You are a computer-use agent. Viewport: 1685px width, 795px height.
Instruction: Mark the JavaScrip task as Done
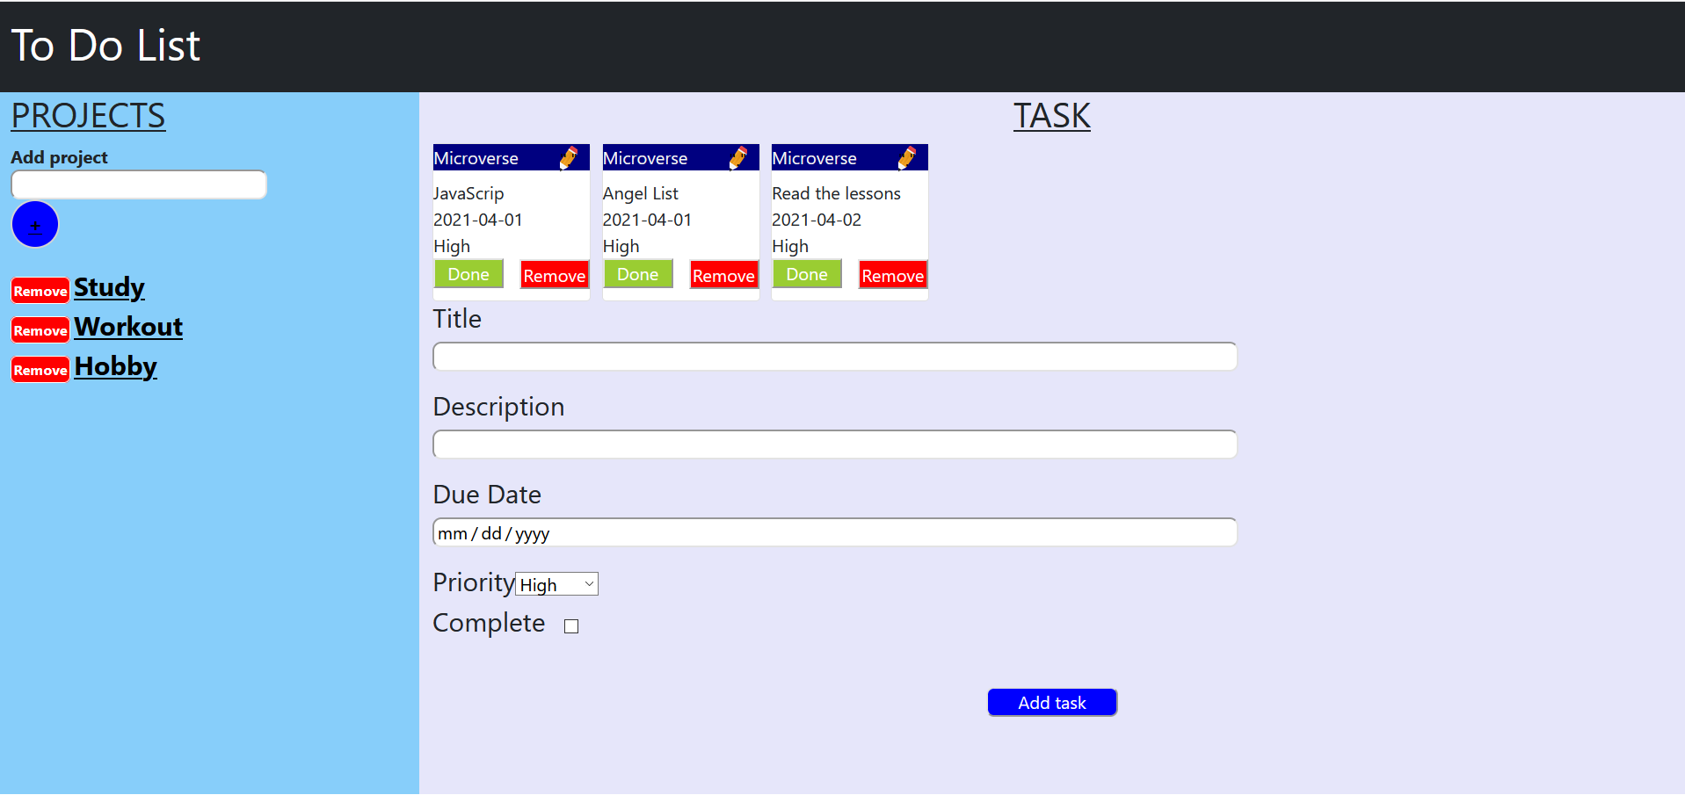coord(468,274)
